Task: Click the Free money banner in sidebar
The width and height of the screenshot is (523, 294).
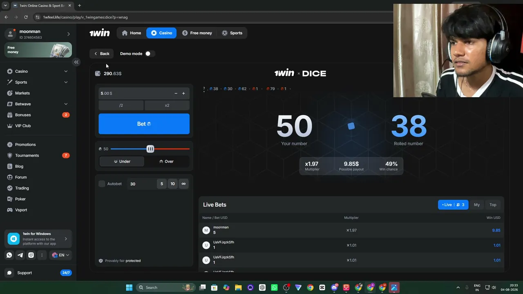Action: 38,50
